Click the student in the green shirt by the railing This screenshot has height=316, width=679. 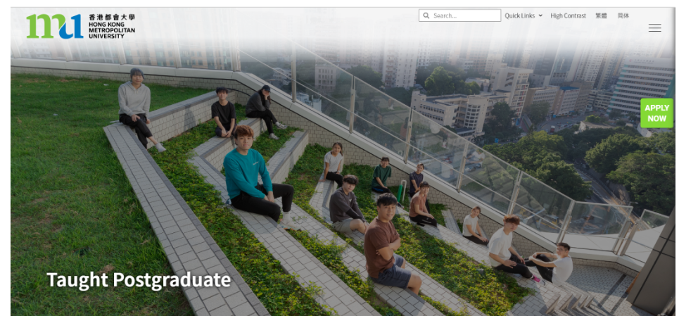click(x=381, y=175)
